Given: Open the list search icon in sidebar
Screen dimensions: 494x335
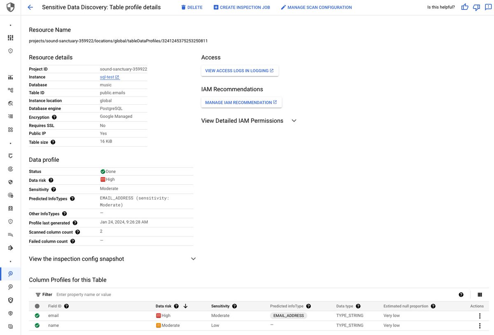Looking at the screenshot, I should [11, 235].
